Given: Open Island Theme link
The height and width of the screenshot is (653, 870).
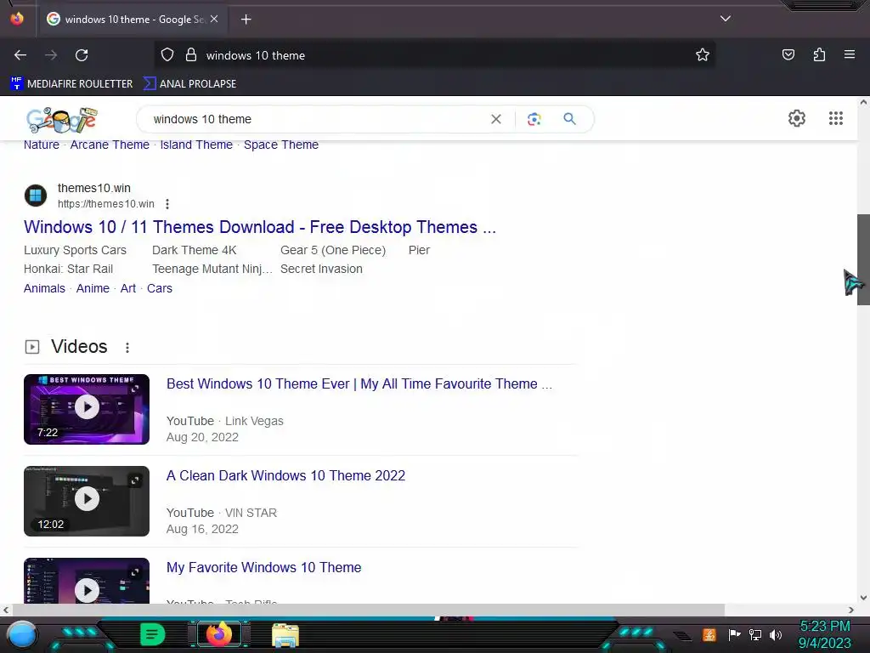Looking at the screenshot, I should (x=196, y=145).
